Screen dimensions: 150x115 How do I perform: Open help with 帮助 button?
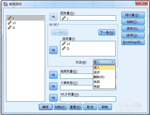[x=105, y=107]
